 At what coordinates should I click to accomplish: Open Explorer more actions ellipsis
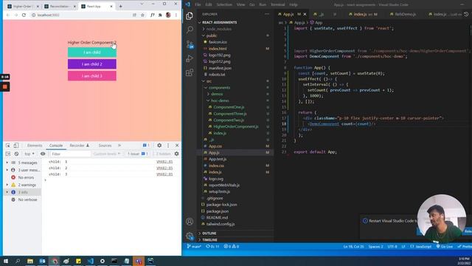[x=267, y=14]
